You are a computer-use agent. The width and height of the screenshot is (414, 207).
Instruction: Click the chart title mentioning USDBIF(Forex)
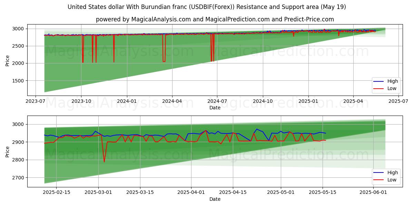click(x=207, y=7)
